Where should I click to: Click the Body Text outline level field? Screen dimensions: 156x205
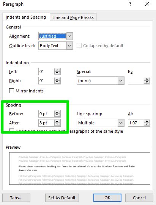(52, 46)
